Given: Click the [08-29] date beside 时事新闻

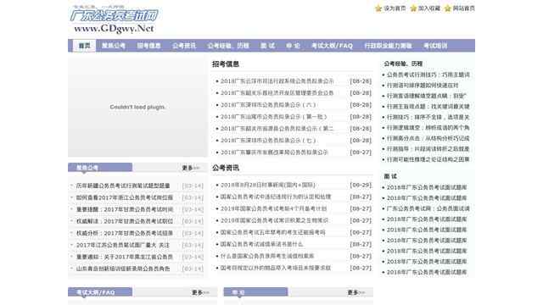Looking at the screenshot, I should click(361, 185).
